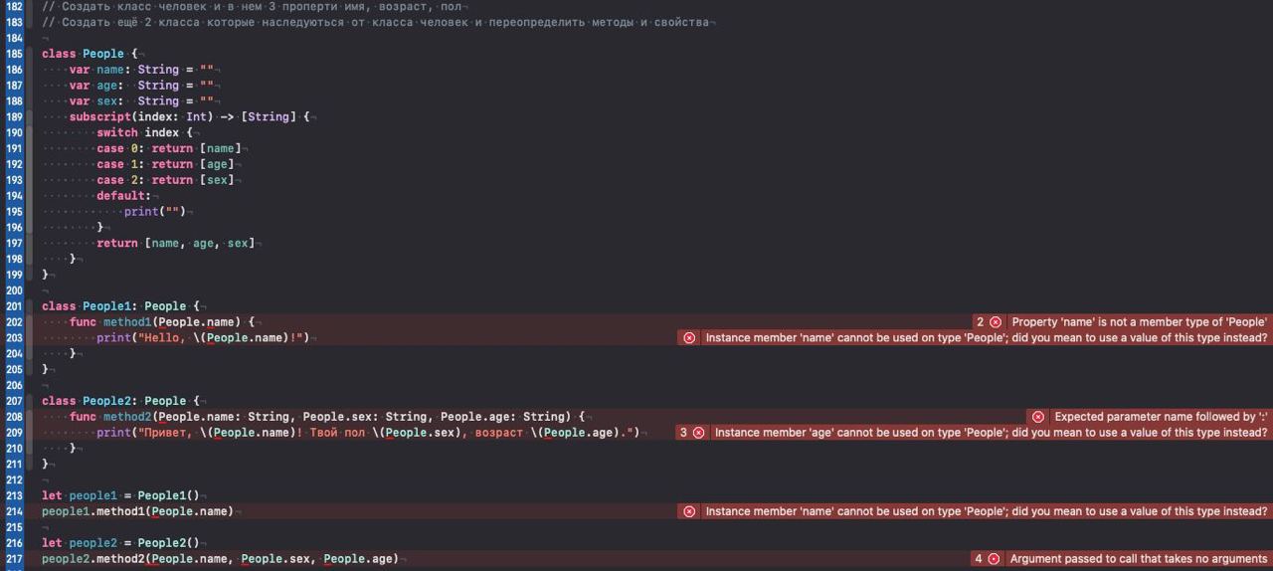Click the 'people2.method2(...)' call
Viewport: 1273px width, 571px height.
[220, 559]
